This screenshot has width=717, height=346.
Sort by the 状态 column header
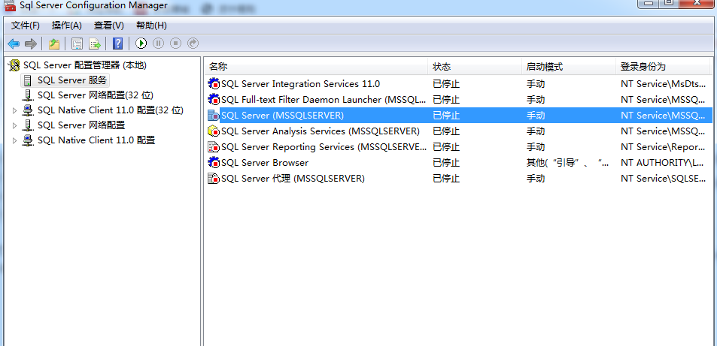[x=475, y=67]
